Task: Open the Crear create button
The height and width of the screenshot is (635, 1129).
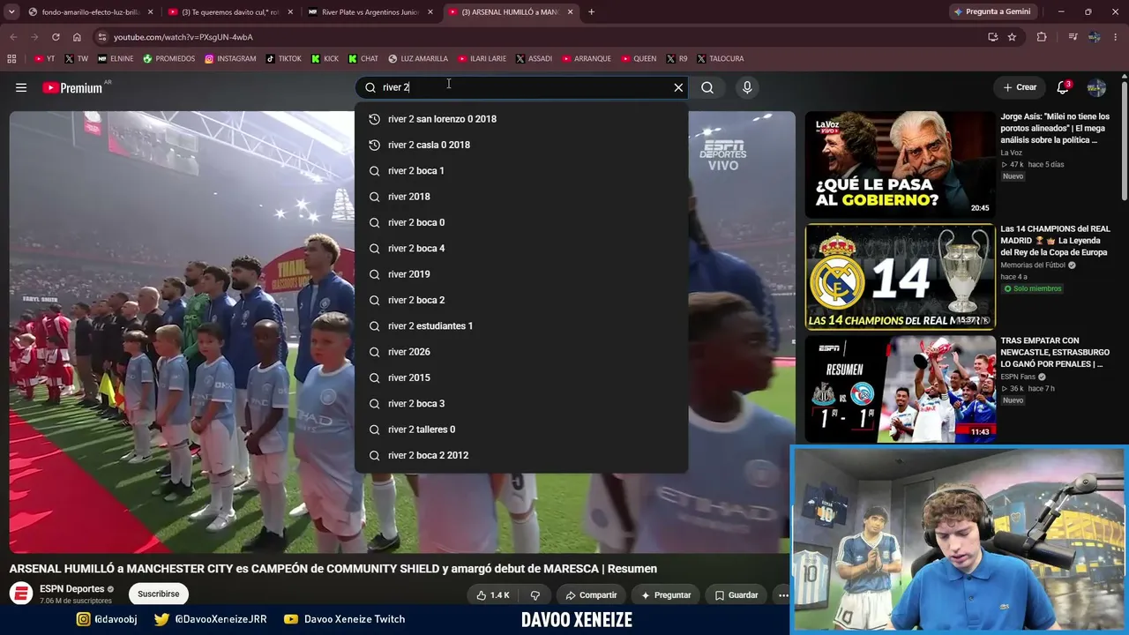Action: click(x=1021, y=87)
